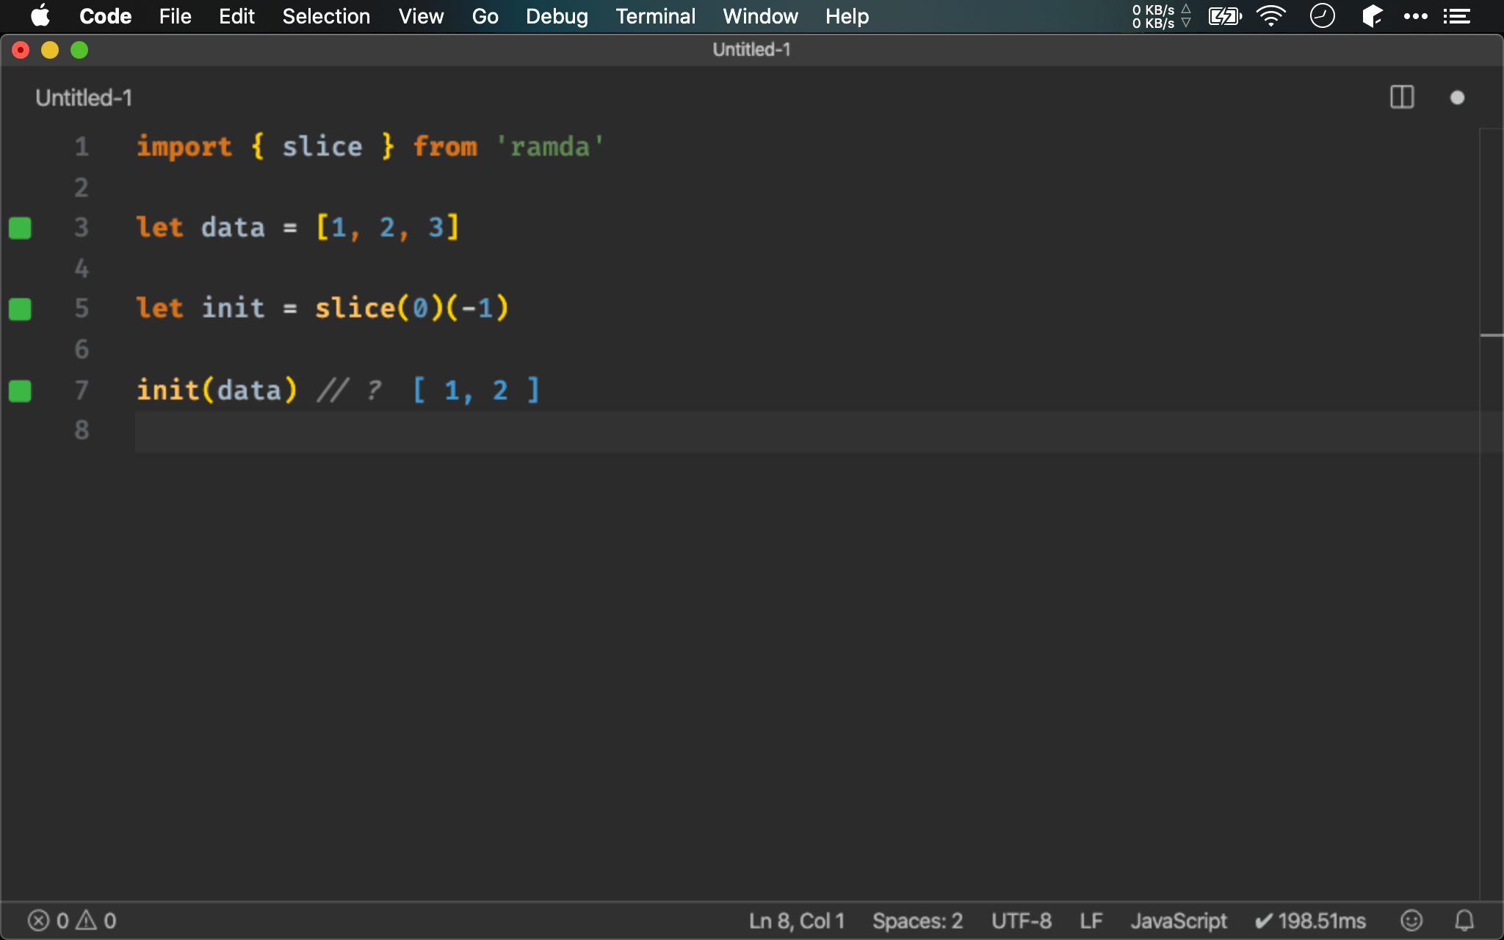
Task: Click the hexagon app icon in menu bar
Action: point(1371,16)
